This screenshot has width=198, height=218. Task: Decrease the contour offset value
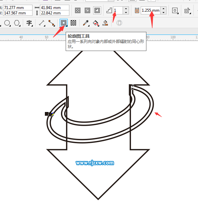[x=163, y=12]
